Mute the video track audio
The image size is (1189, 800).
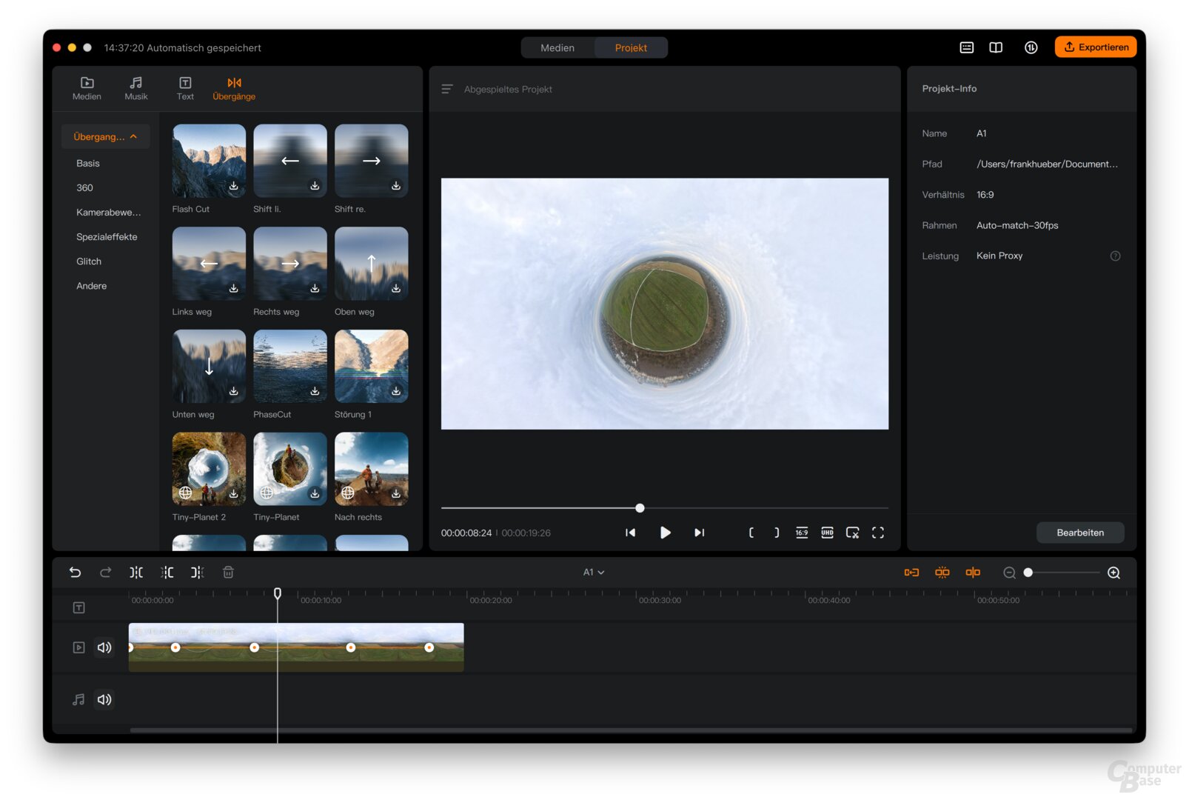coord(104,647)
